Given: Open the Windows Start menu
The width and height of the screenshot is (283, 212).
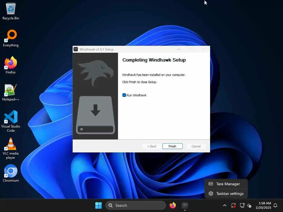Looking at the screenshot, I should click(99, 205).
